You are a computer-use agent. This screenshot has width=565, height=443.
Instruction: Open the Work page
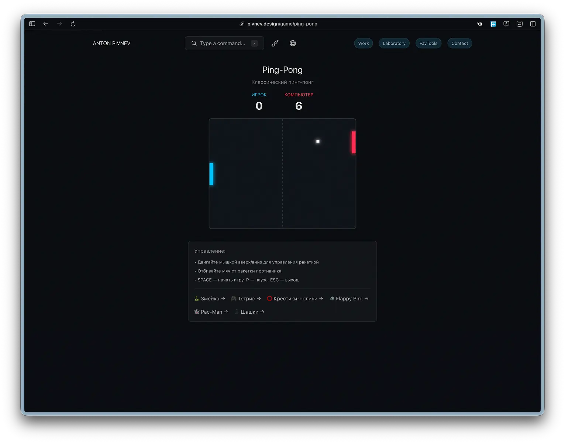[363, 43]
